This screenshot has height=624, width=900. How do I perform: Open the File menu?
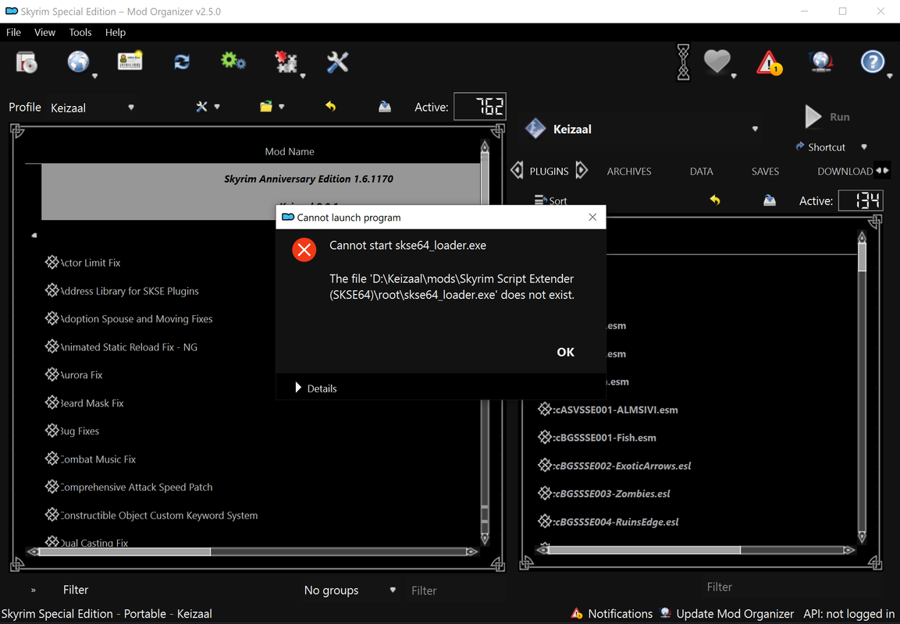(13, 33)
